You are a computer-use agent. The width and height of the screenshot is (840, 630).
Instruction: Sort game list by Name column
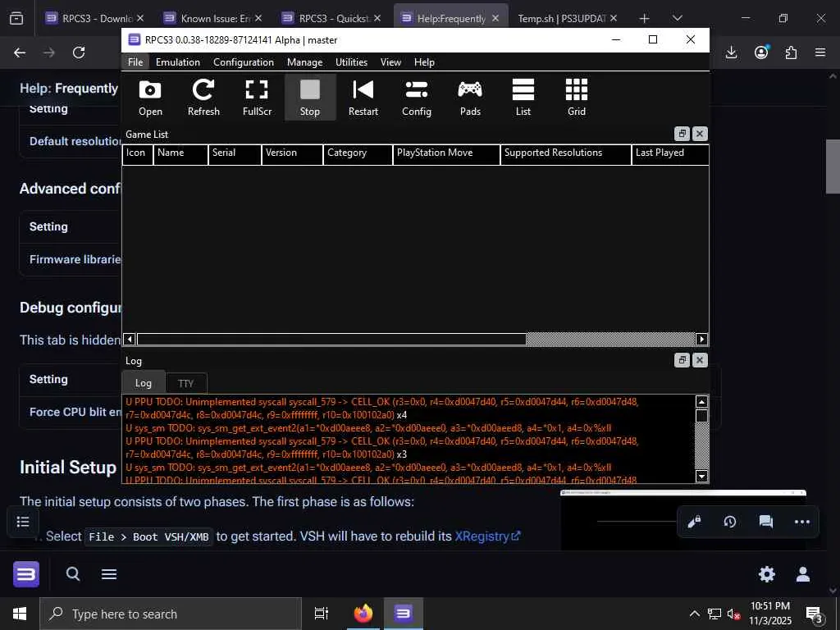[x=181, y=154]
